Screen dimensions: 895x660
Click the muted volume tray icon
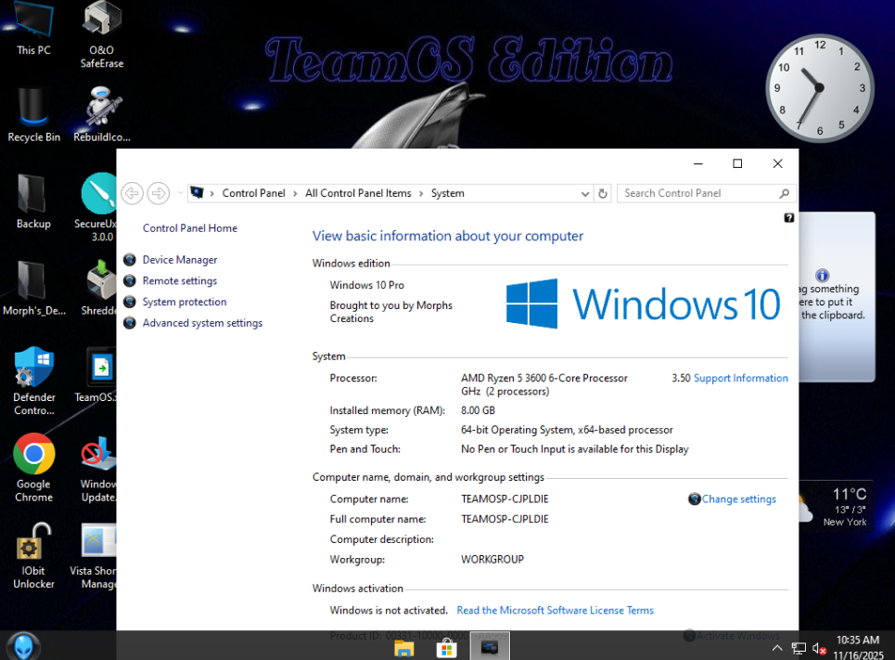tap(819, 648)
